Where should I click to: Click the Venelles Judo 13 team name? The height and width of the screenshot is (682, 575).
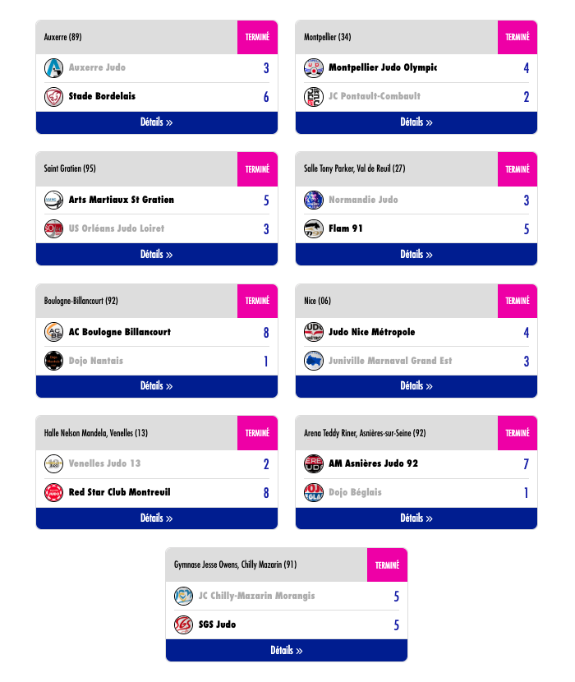click(104, 463)
